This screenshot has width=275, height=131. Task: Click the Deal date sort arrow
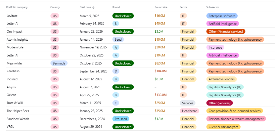(93, 7)
